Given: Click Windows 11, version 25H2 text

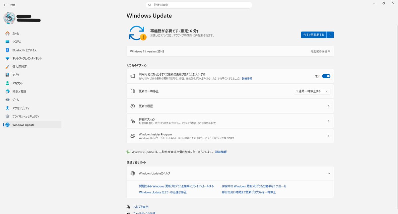Looking at the screenshot, I should [x=147, y=51].
